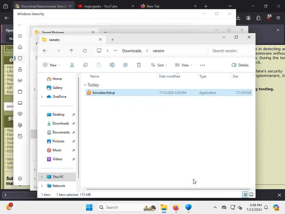285x214 pixels.
Task: Open pinned Documents folder in navigation pane
Action: click(x=58, y=132)
